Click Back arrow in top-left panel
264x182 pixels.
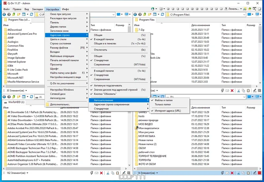4,15
